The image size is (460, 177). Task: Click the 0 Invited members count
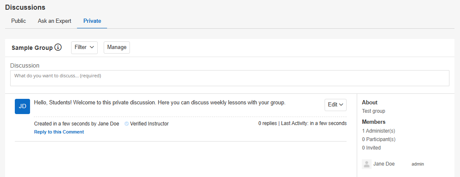click(x=372, y=148)
